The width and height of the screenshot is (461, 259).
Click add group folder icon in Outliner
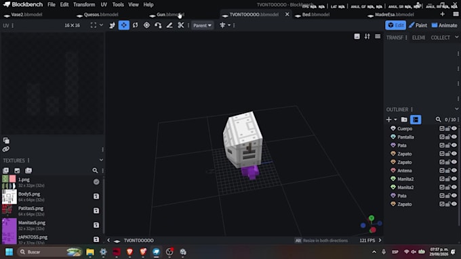[x=404, y=120]
